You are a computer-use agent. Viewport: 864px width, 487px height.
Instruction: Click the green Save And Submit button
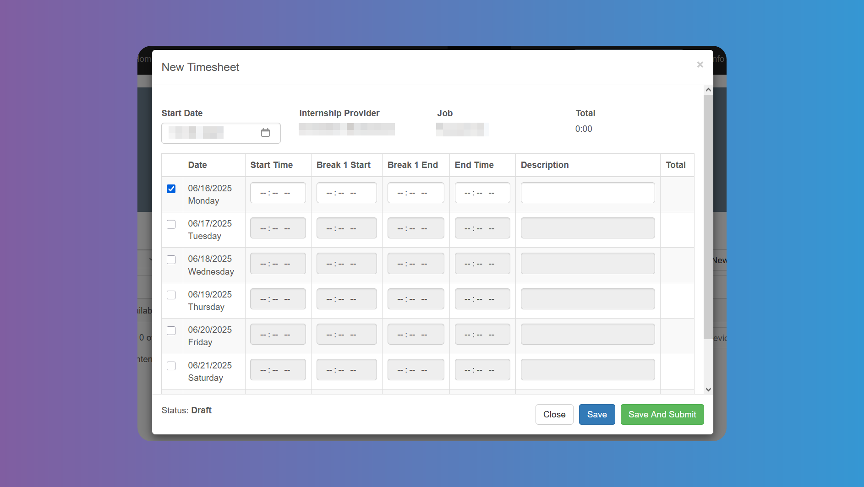(662, 414)
